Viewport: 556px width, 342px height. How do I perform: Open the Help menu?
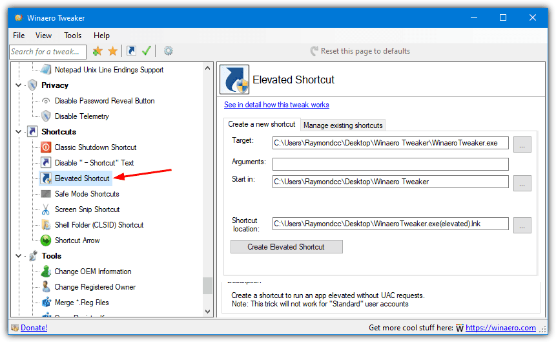tap(102, 36)
